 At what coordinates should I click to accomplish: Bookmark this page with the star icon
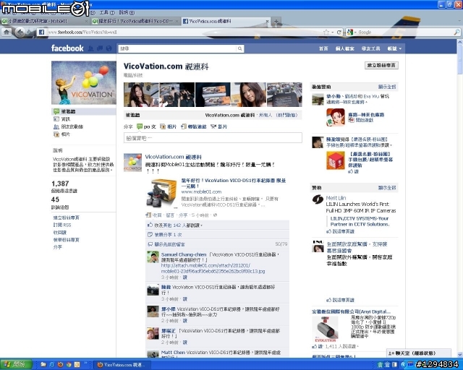[326, 33]
